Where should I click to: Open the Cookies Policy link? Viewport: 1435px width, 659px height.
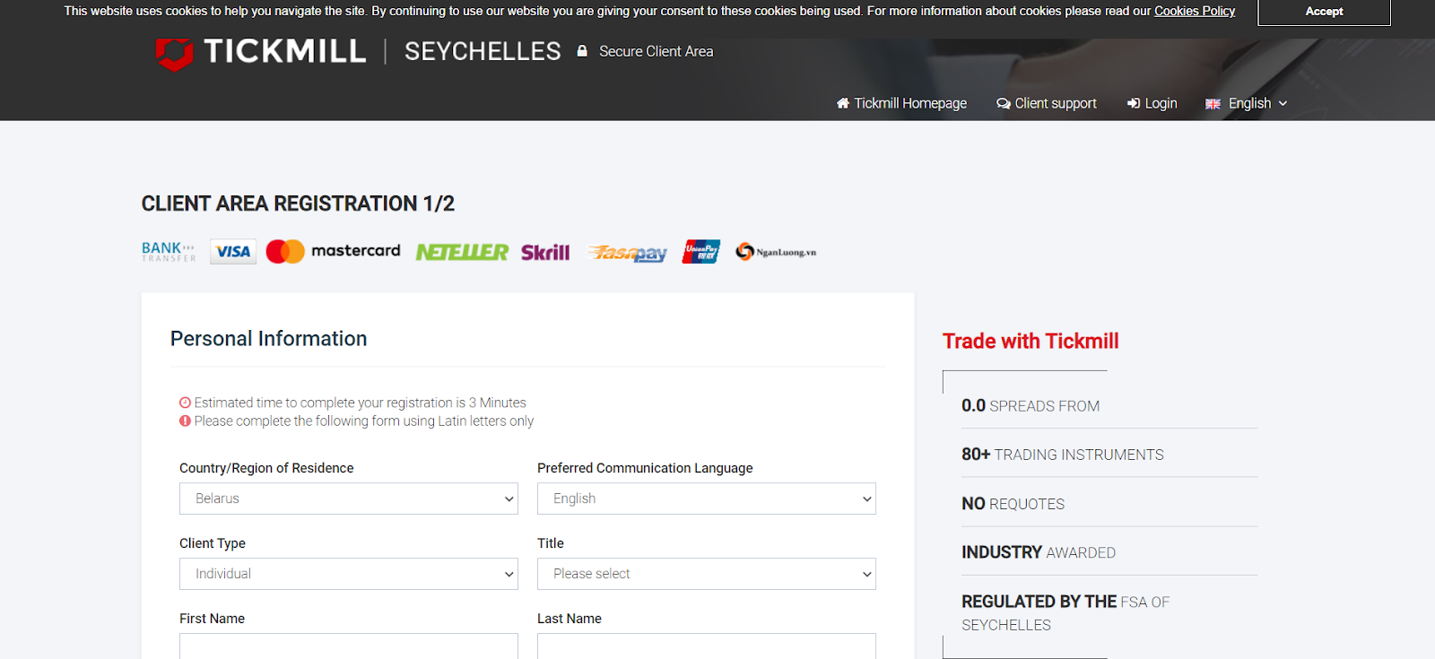tap(1195, 11)
